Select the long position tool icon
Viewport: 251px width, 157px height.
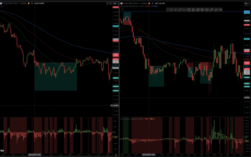pos(194,10)
